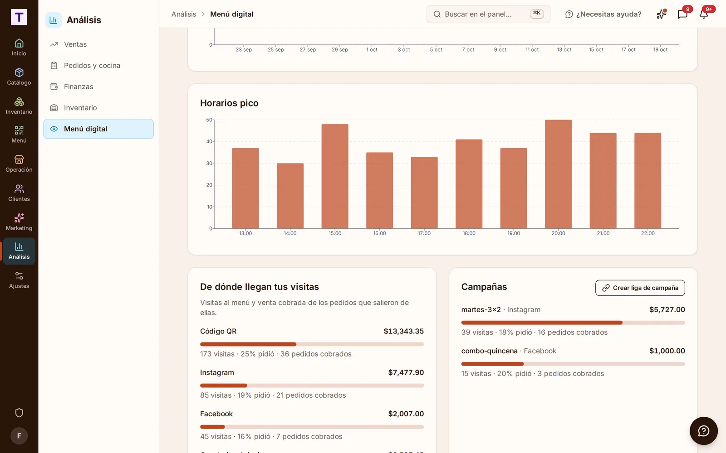Click the 13:00 bar in Horarios pico
This screenshot has width=726, height=453.
(245, 188)
